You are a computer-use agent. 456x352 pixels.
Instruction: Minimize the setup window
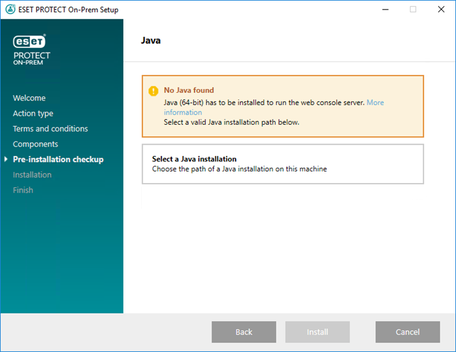pos(384,10)
